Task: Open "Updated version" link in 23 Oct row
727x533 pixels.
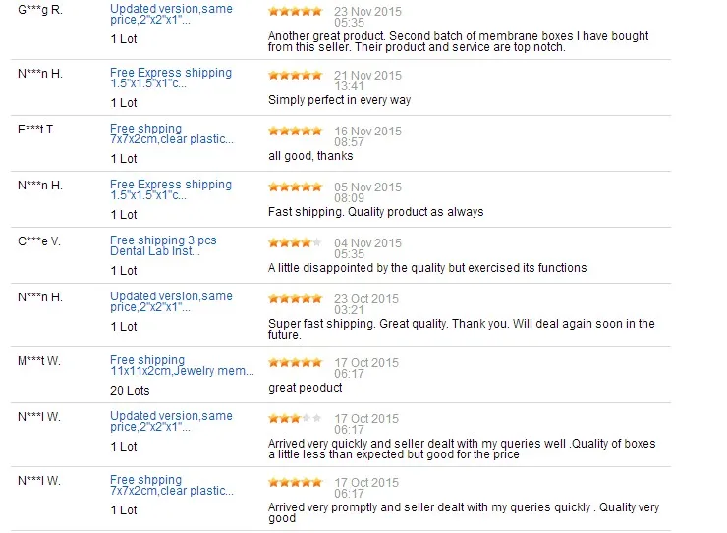Action: [x=171, y=301]
